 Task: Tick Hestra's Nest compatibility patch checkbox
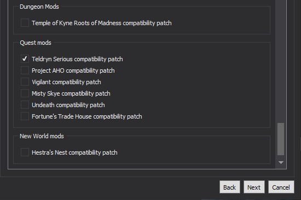25,152
